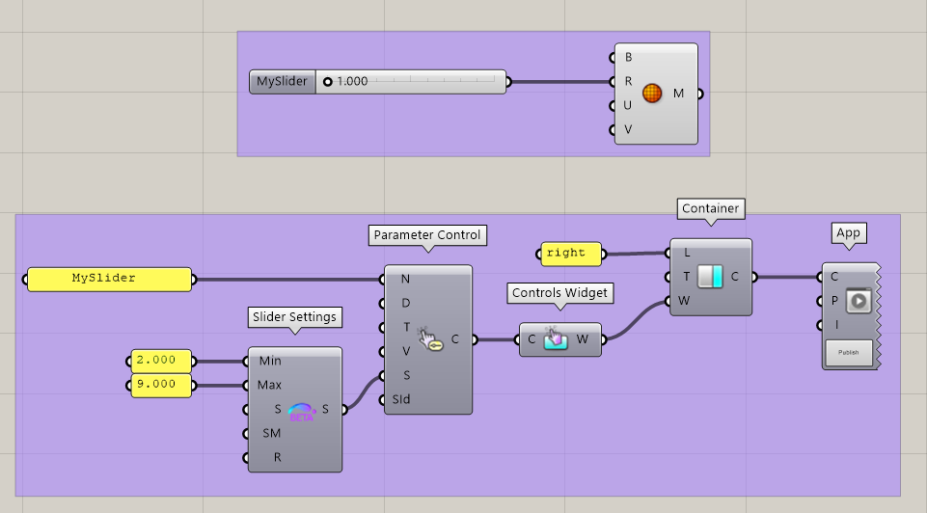Click the B input of mesh sphere component

(x=628, y=57)
